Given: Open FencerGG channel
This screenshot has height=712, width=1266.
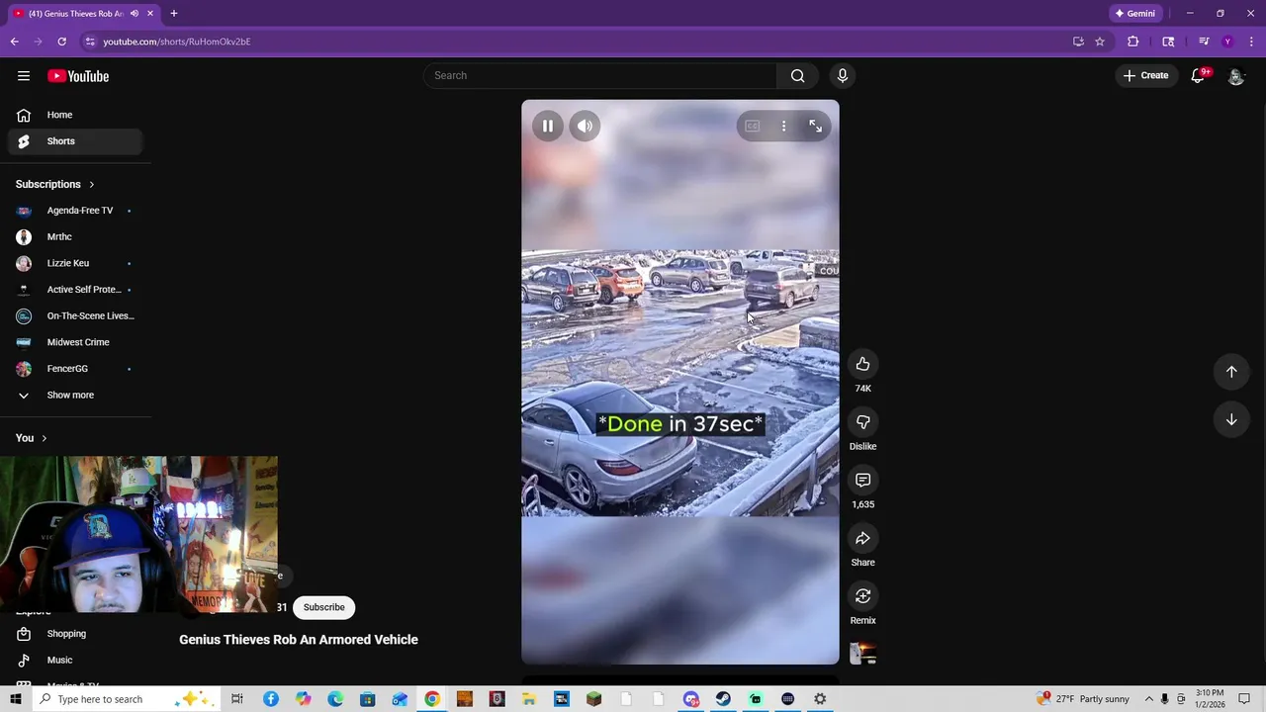Looking at the screenshot, I should click(75, 369).
